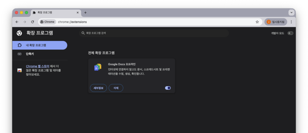Click the chrome://extensions address bar
308x133 pixels.
pyautogui.click(x=150, y=22)
